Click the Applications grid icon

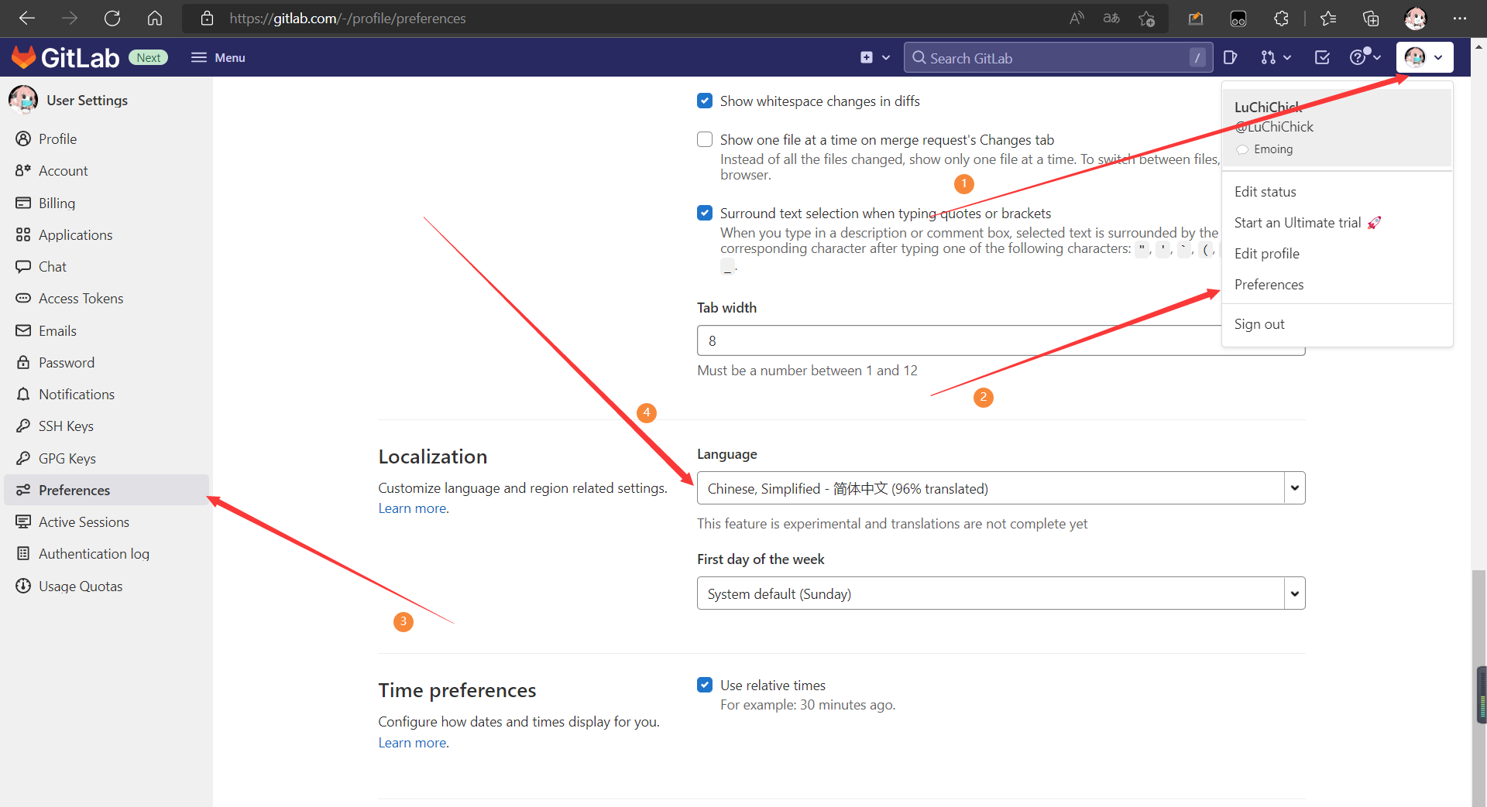tap(23, 234)
